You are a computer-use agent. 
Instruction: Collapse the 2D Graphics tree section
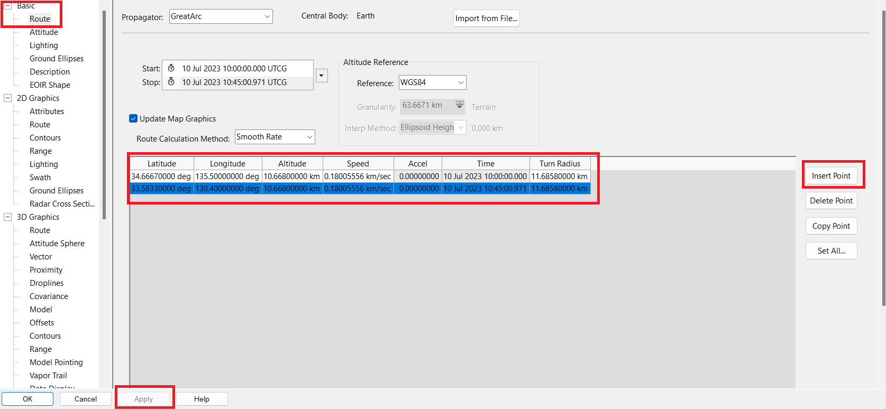8,98
